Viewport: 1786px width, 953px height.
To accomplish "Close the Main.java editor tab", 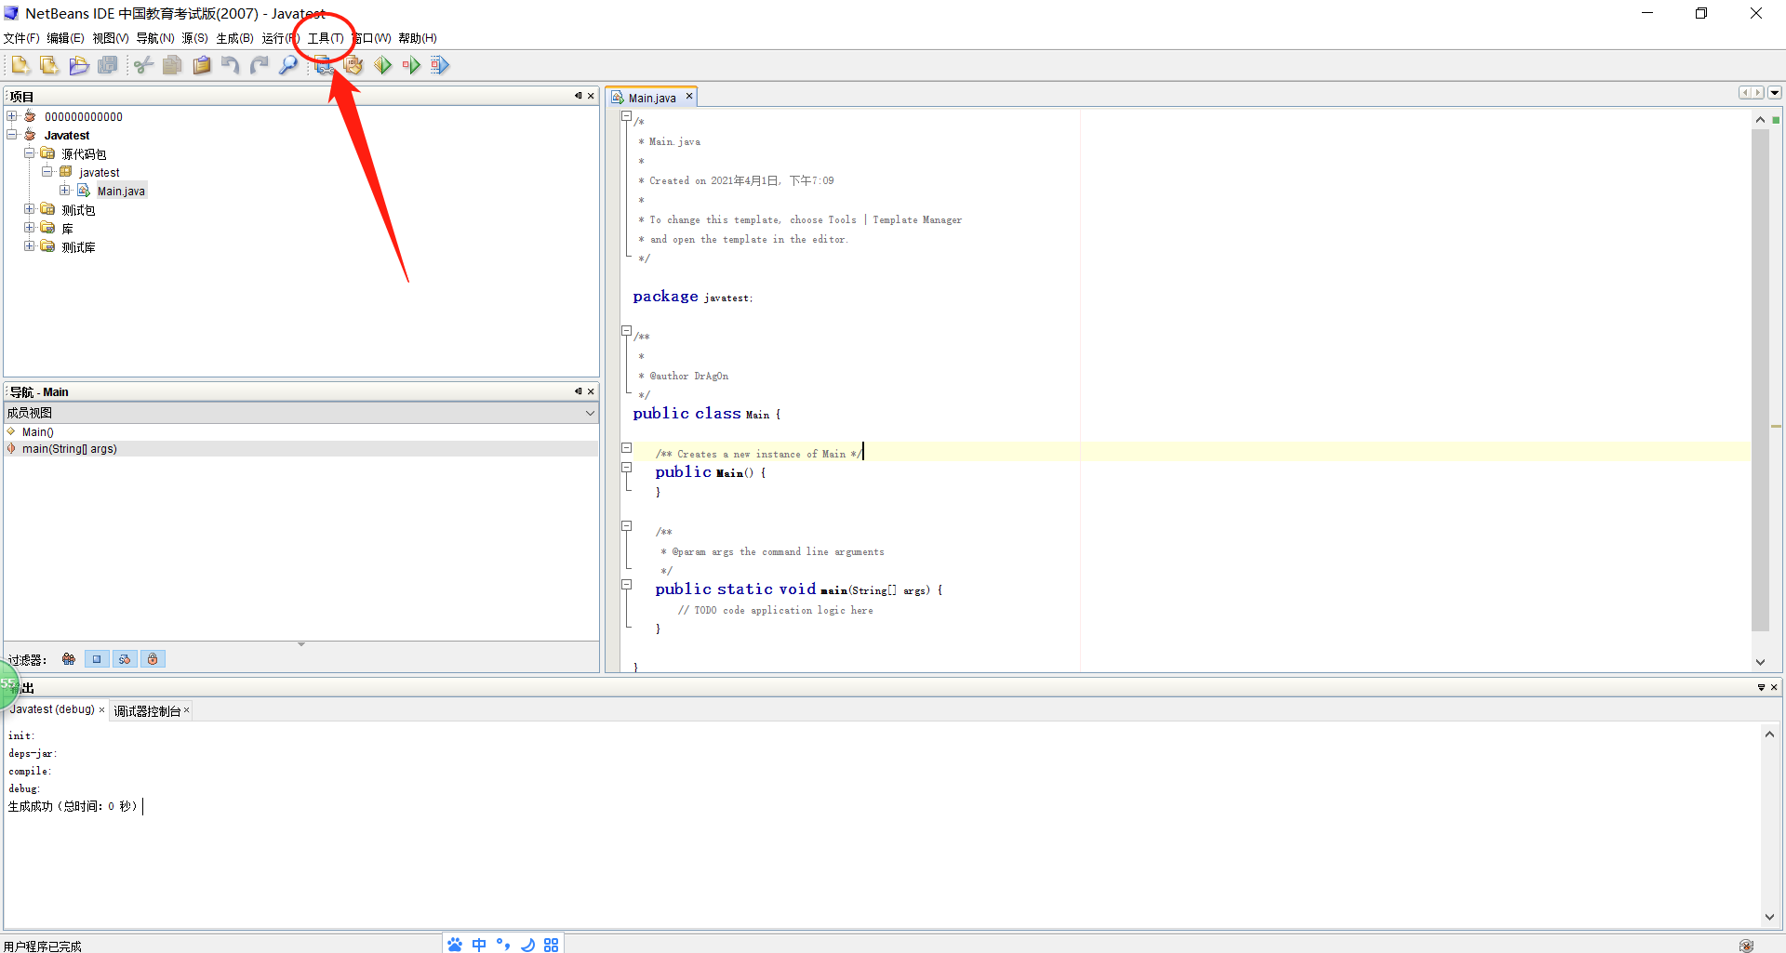I will [689, 96].
